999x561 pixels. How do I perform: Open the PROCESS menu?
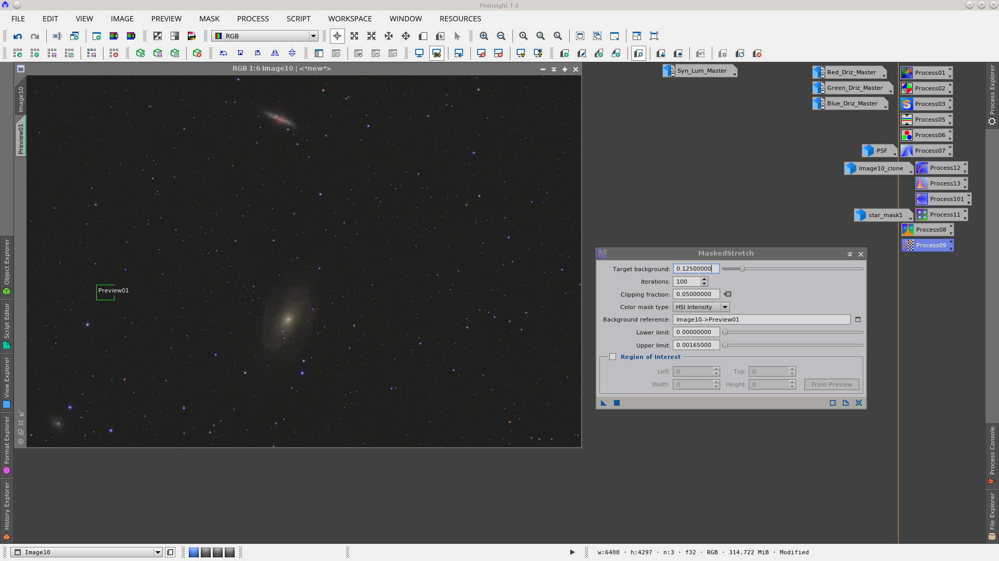click(x=252, y=19)
